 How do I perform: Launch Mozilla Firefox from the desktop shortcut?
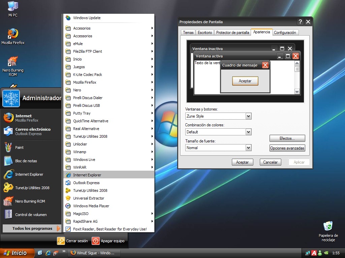(x=13, y=36)
